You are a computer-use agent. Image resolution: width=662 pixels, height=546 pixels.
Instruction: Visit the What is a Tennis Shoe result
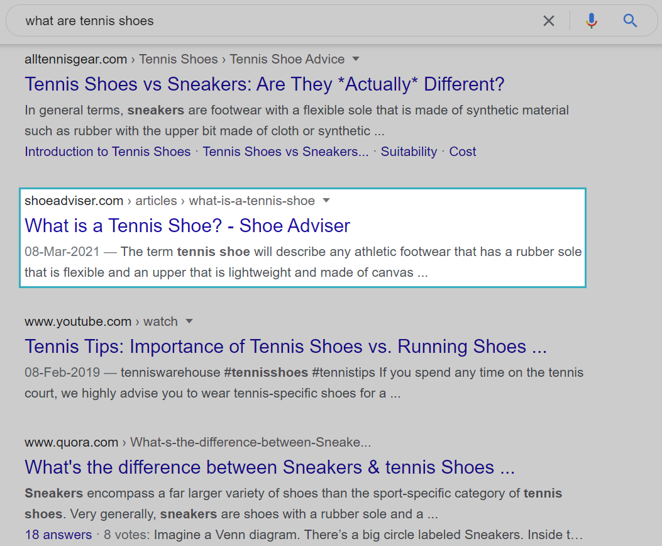(187, 225)
